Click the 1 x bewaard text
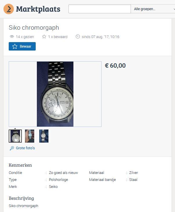The image size is (175, 212). pos(58,37)
